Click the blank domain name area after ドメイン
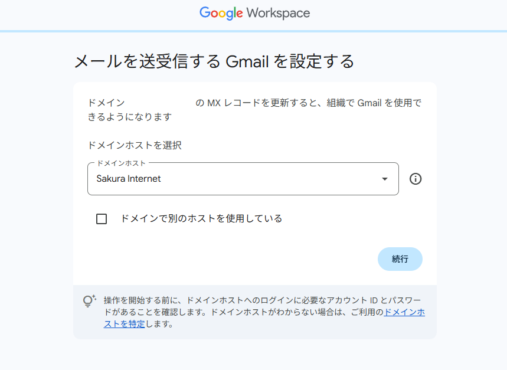 (x=159, y=103)
